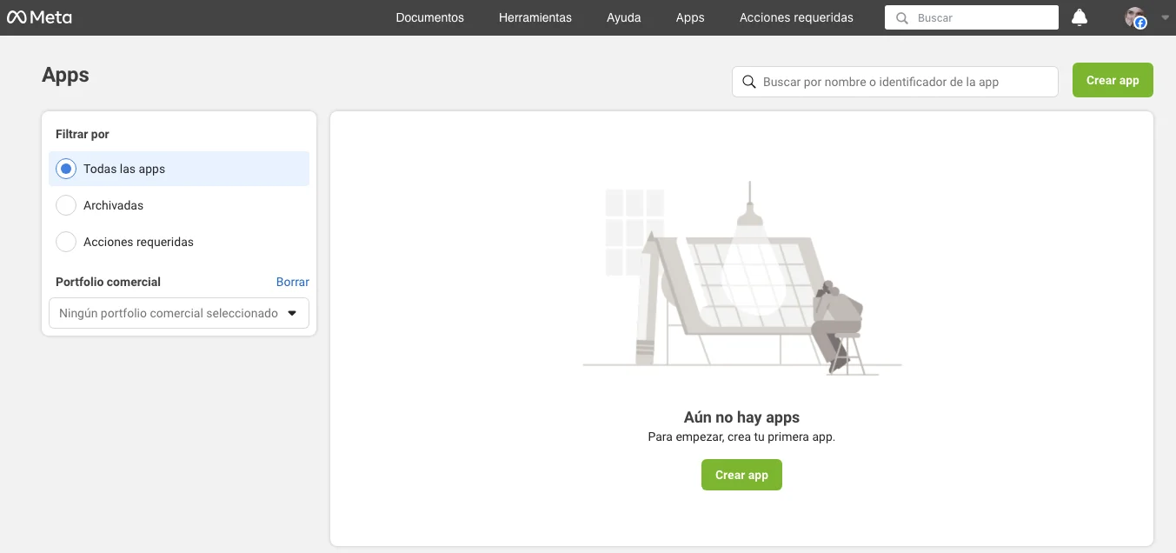
Task: Open Ayuda menu in top bar
Action: [x=624, y=17]
